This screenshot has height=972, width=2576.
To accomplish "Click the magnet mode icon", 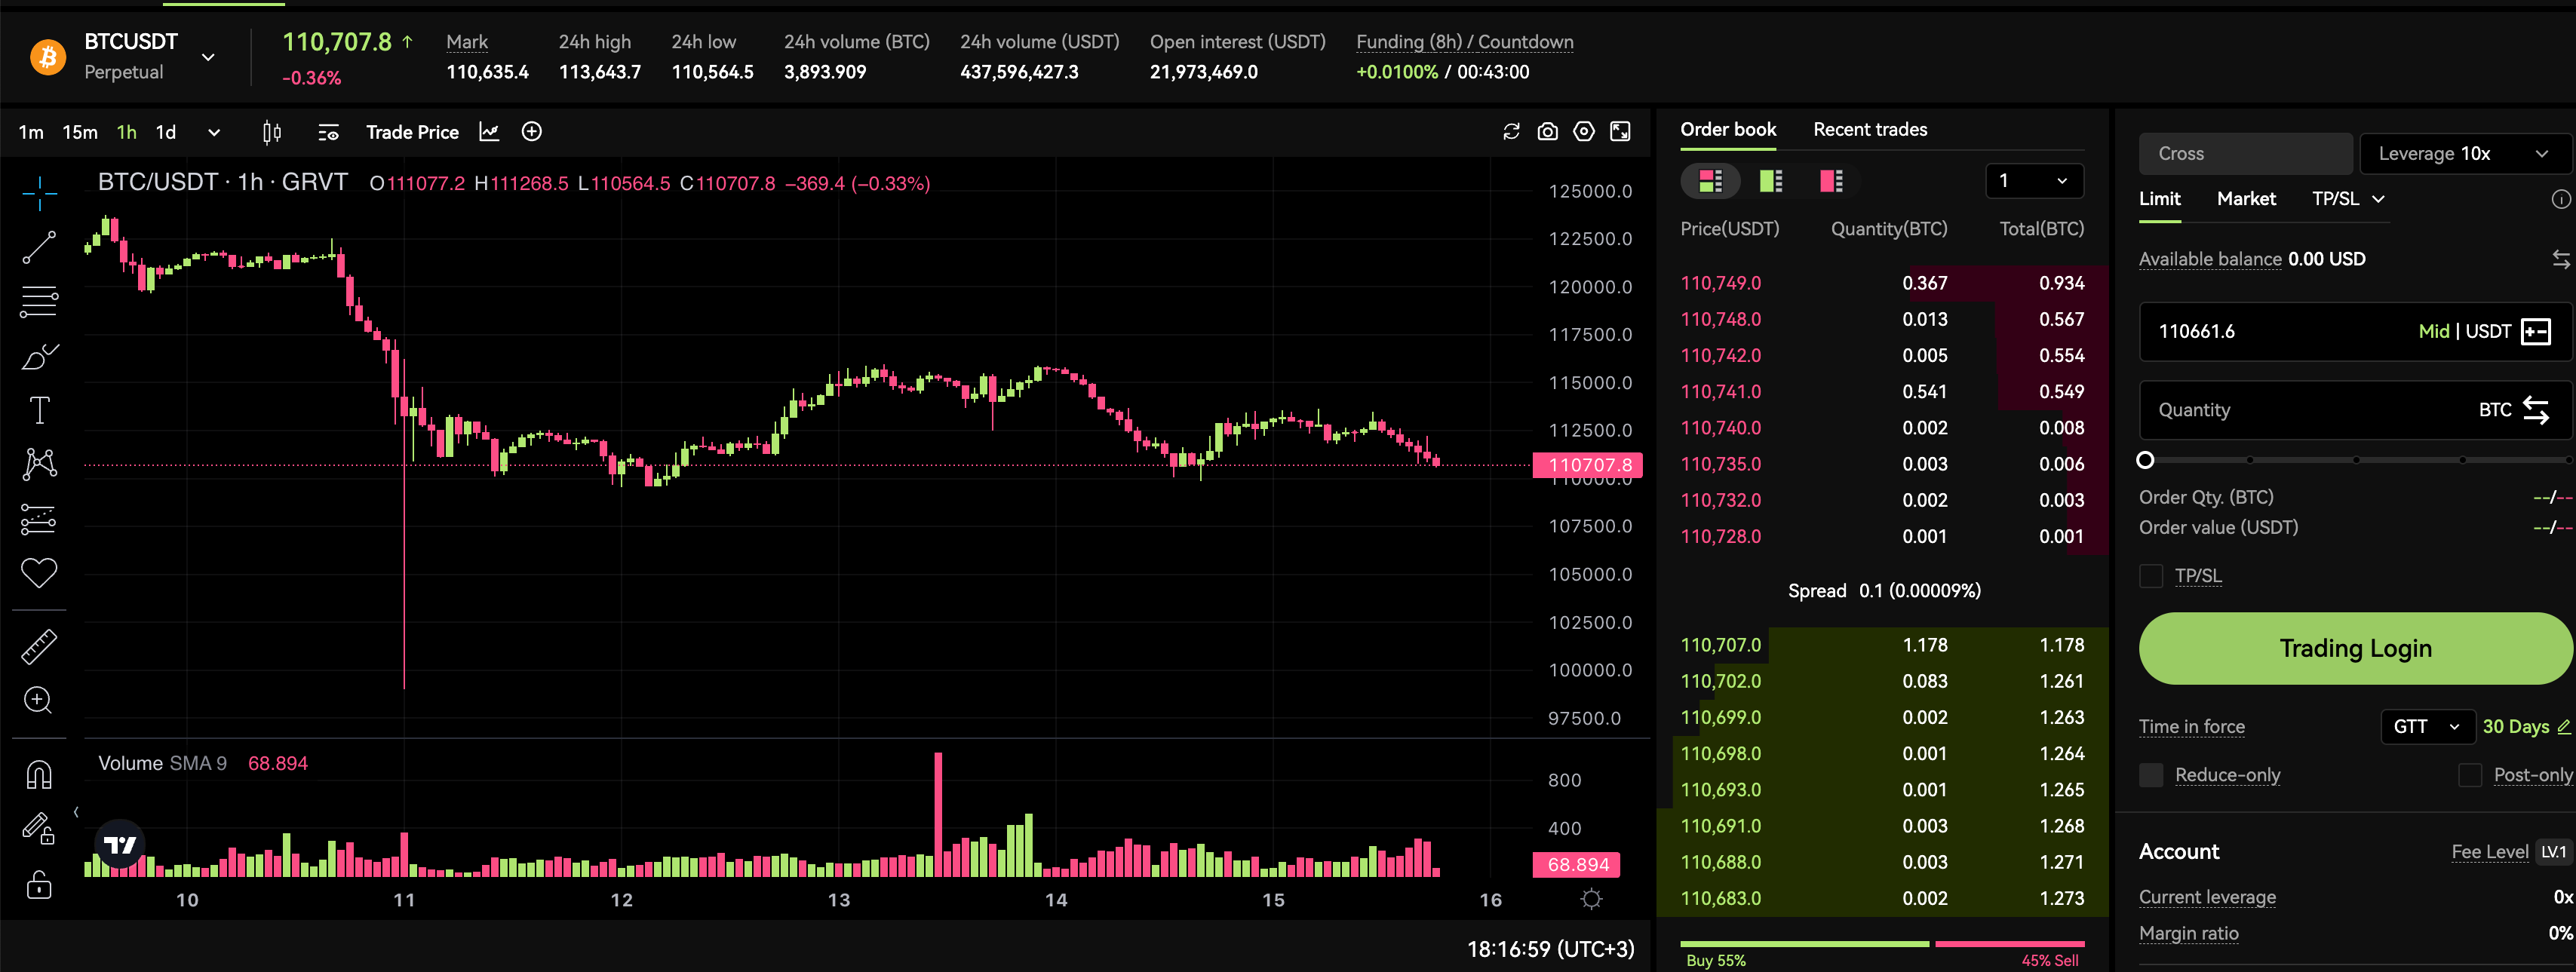I will point(39,775).
